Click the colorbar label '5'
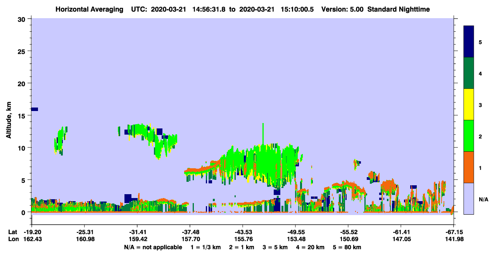 480,42
